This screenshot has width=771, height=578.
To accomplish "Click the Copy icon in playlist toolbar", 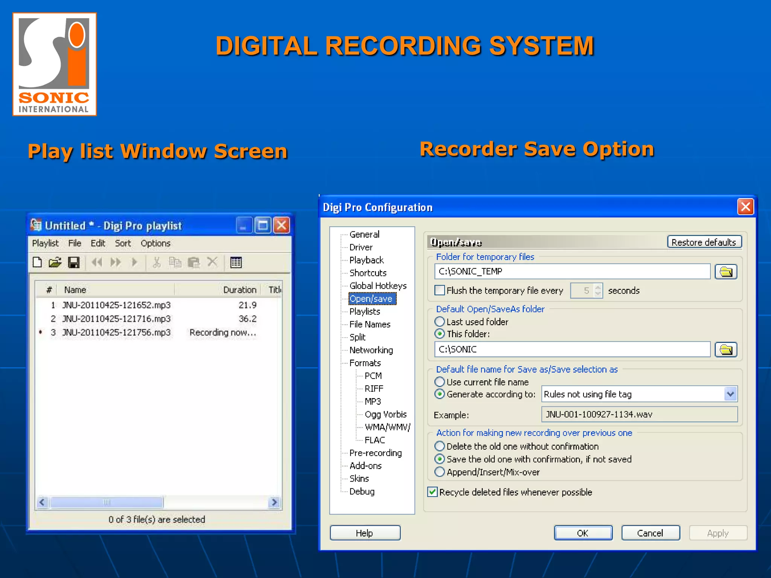I will pyautogui.click(x=175, y=262).
